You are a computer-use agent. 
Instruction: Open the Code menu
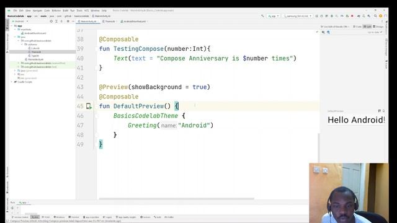pyautogui.click(x=47, y=11)
